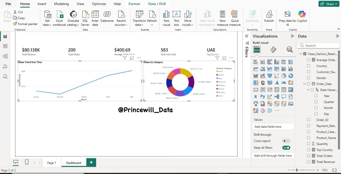The width and height of the screenshot is (341, 174).
Task: Toggle Keep all filters switch
Action: click(x=286, y=148)
